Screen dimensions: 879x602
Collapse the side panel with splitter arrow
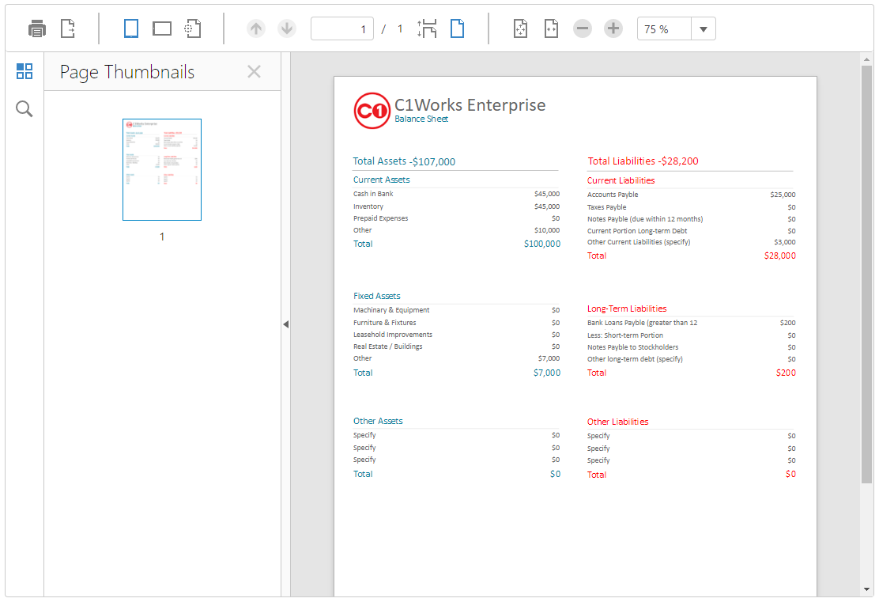286,324
